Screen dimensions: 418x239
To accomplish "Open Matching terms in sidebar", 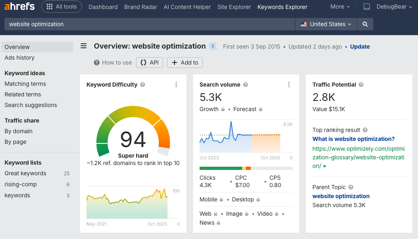I will coord(25,84).
